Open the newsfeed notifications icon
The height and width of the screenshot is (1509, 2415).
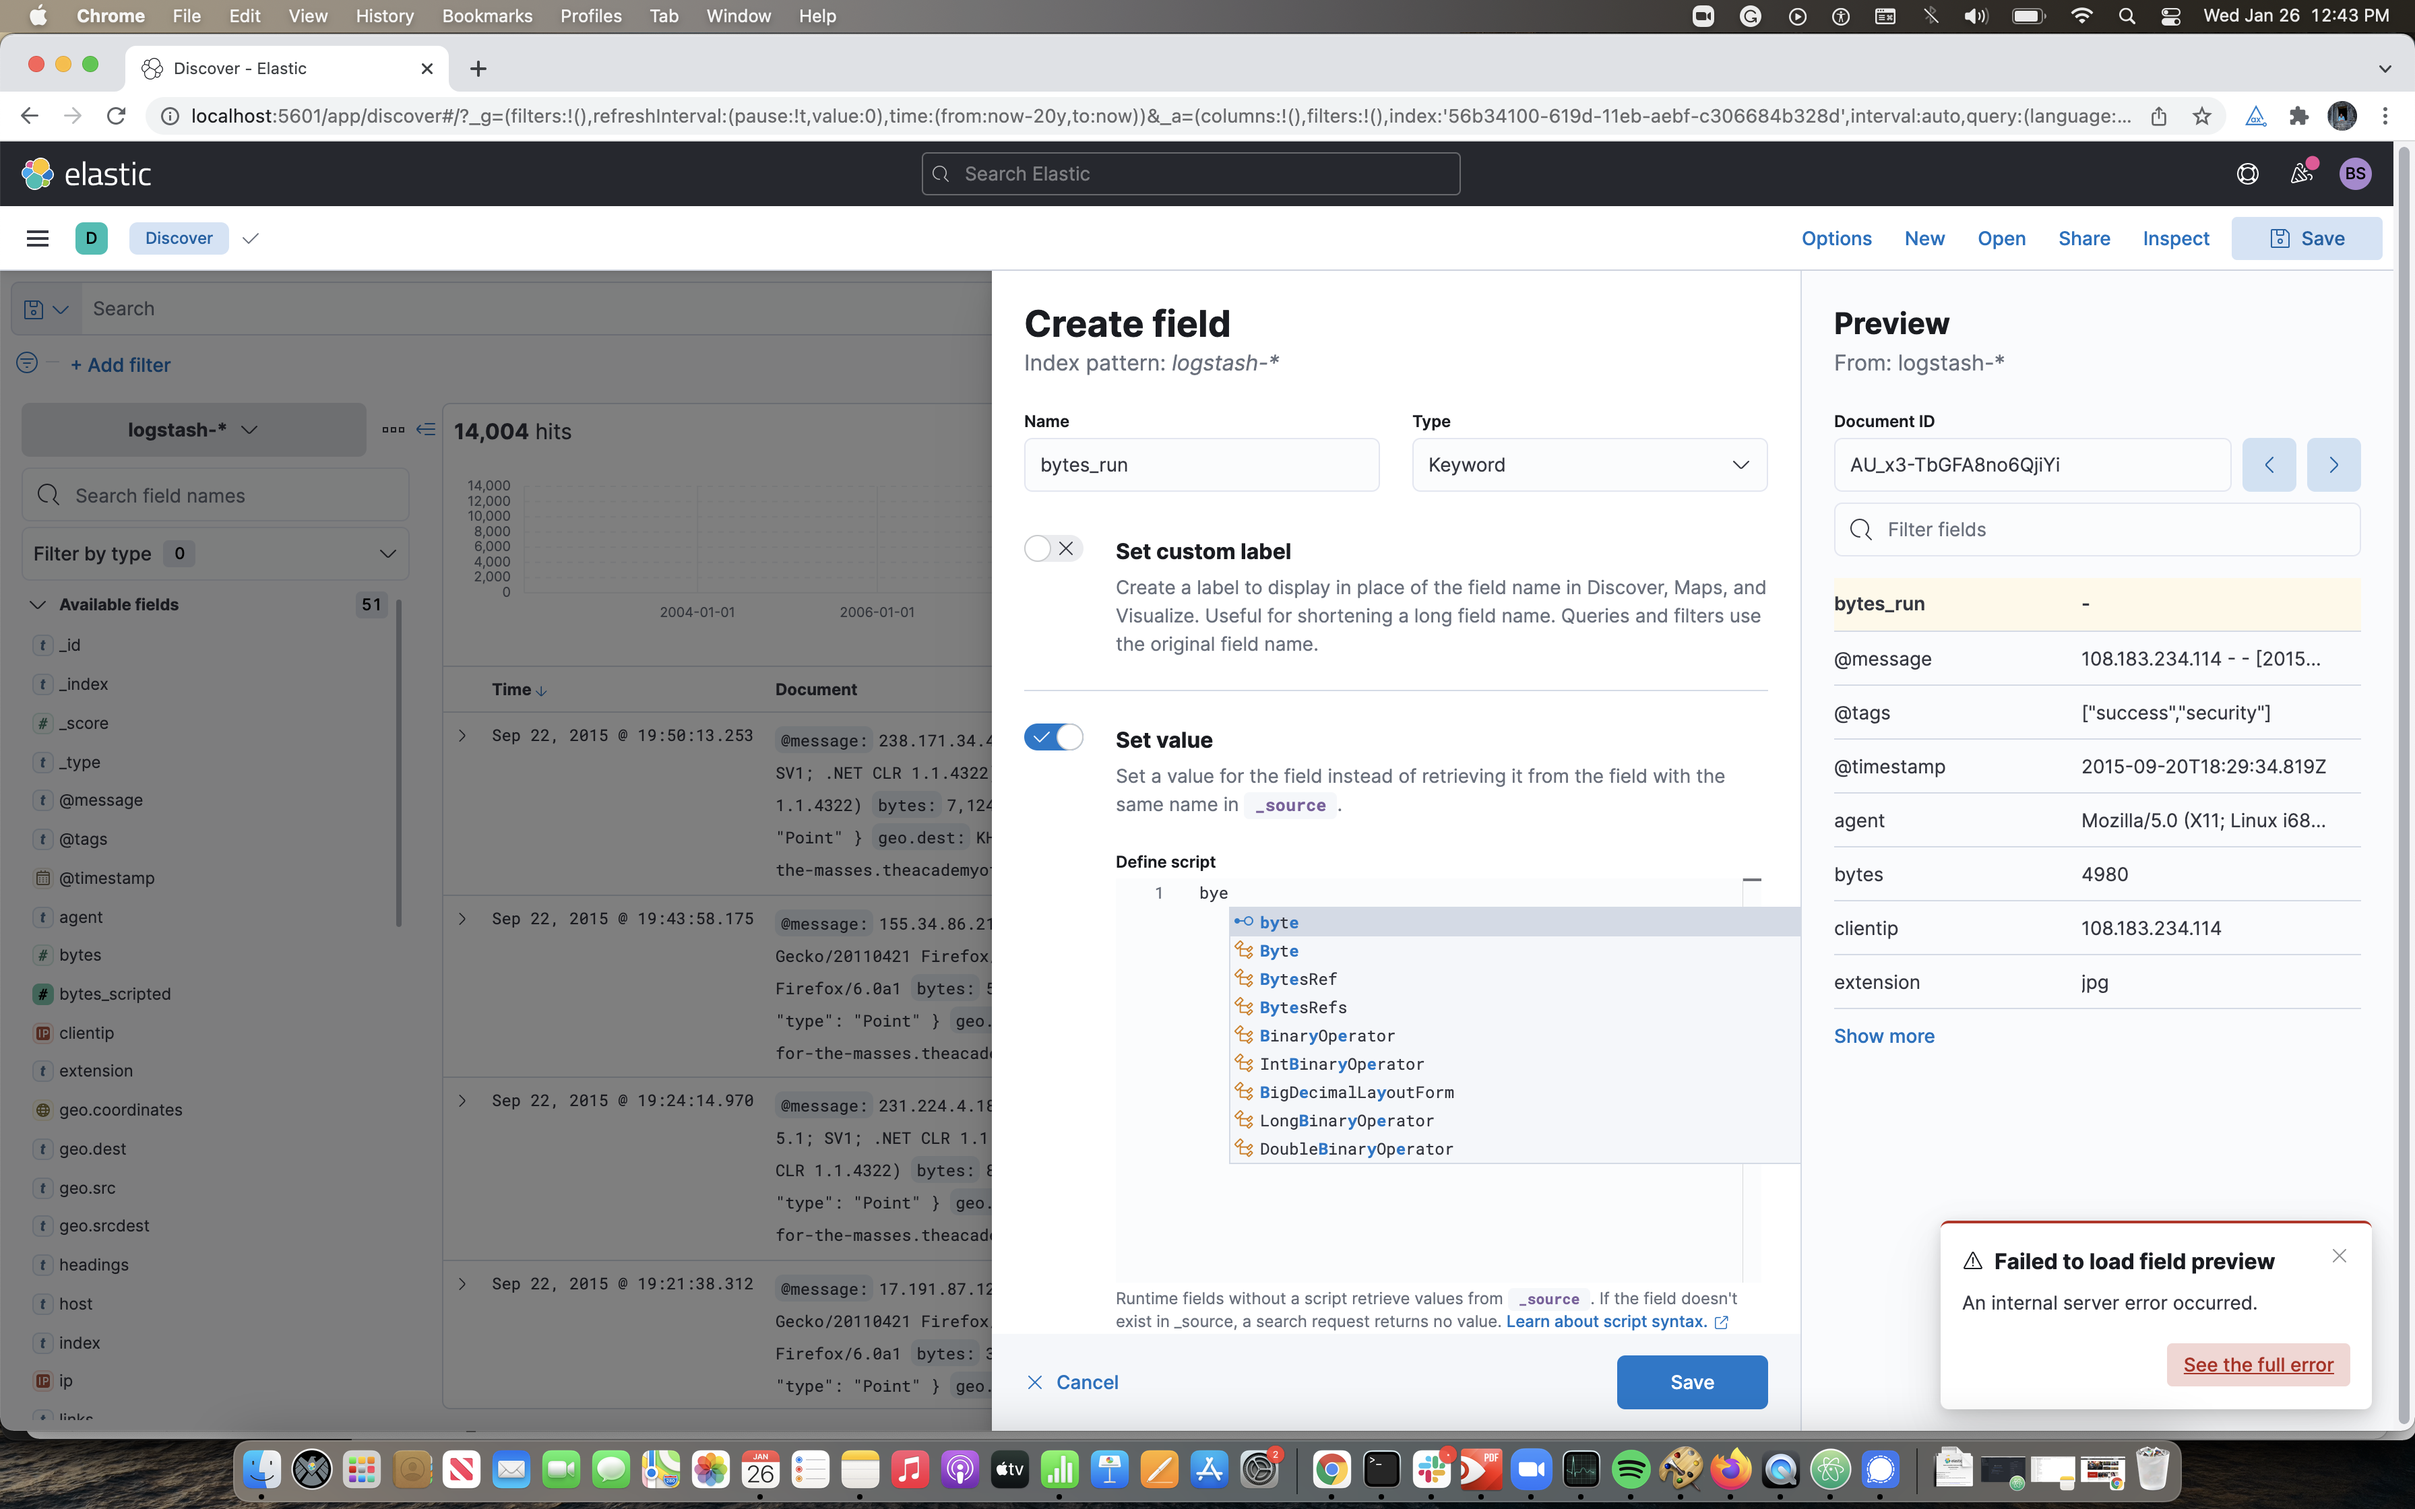[2301, 174]
